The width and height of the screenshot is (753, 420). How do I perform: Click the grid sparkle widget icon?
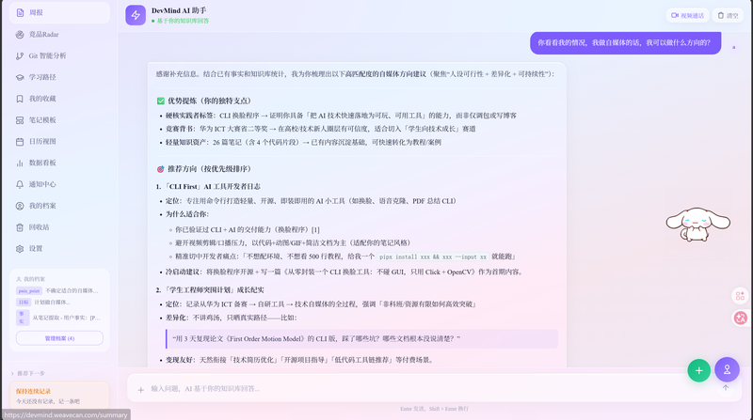[x=740, y=296]
